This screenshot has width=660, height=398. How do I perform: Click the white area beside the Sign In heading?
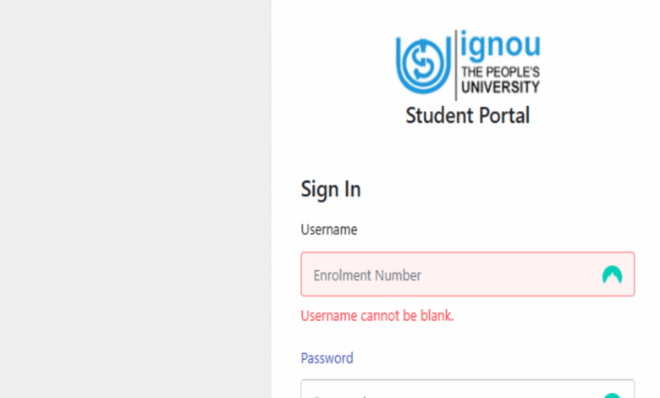coord(497,189)
